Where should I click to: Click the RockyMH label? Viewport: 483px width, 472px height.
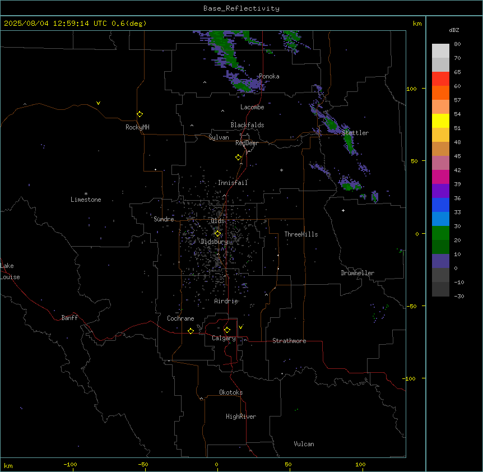pos(137,127)
